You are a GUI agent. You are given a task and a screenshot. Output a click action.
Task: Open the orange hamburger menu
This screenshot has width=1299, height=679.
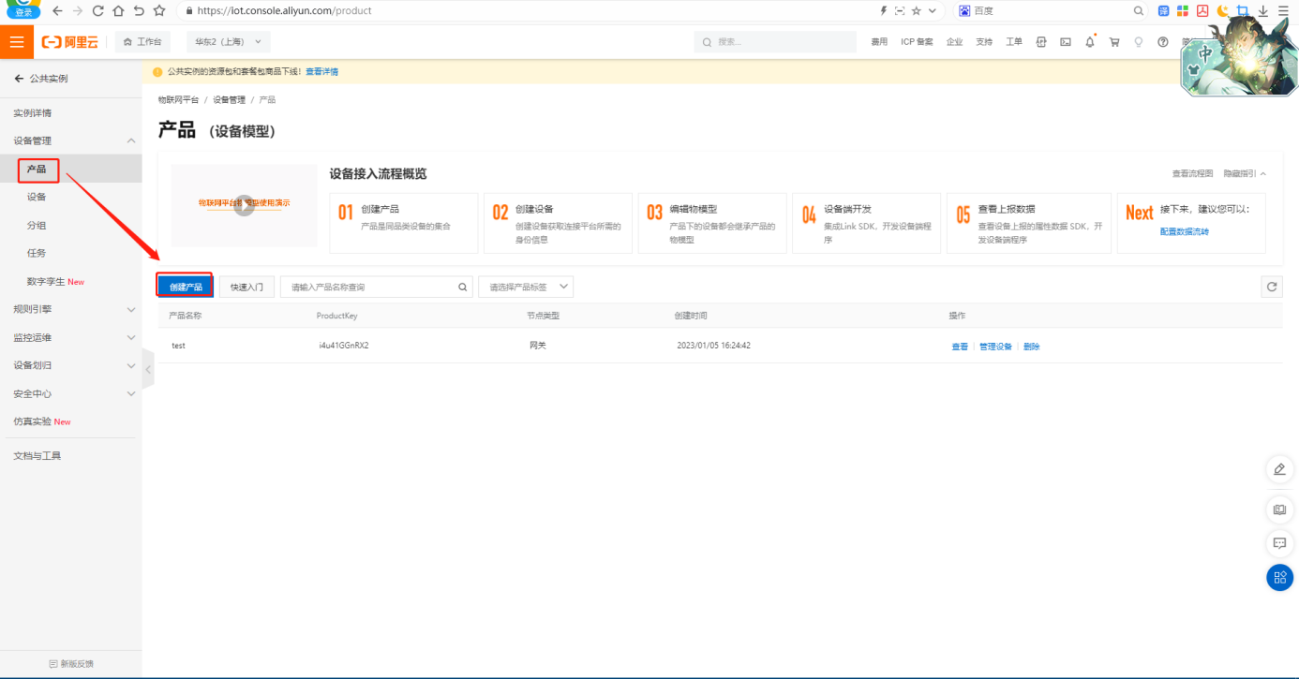(x=16, y=42)
